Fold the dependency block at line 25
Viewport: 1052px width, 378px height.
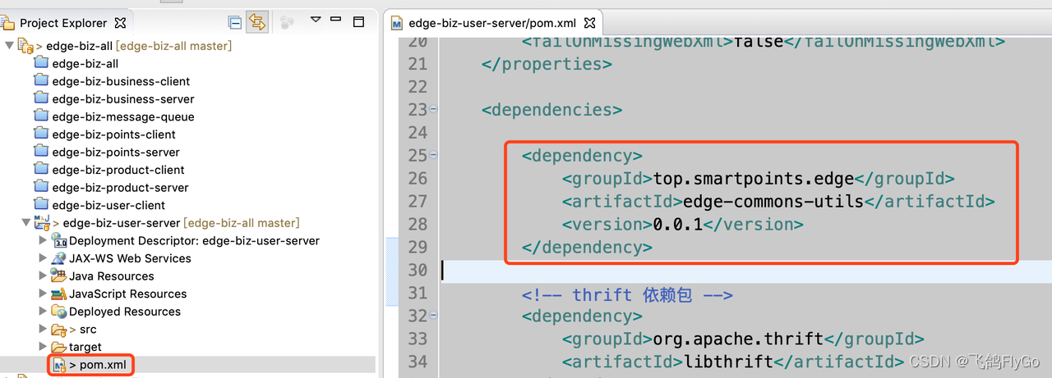(434, 155)
